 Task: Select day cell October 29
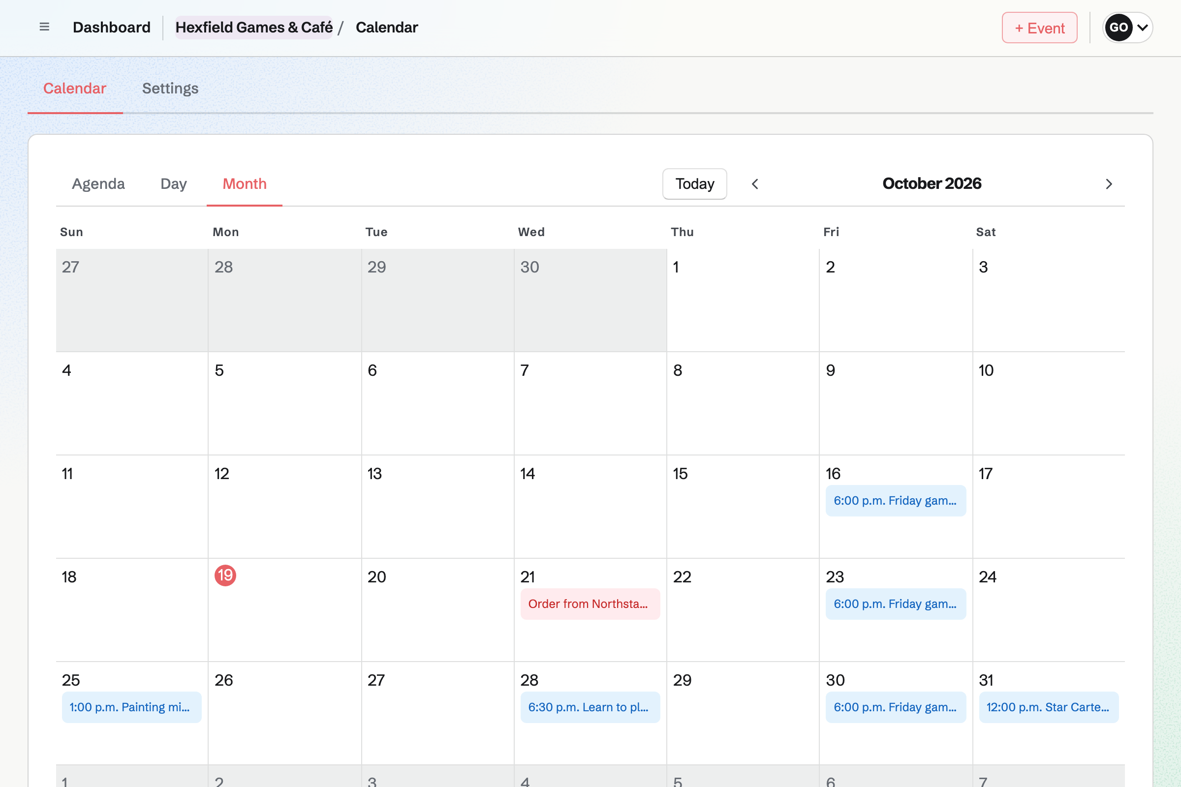(743, 714)
